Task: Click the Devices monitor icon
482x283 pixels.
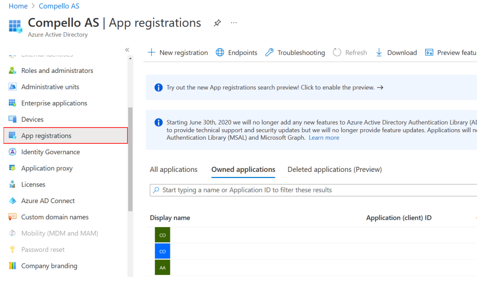Action: pyautogui.click(x=12, y=119)
